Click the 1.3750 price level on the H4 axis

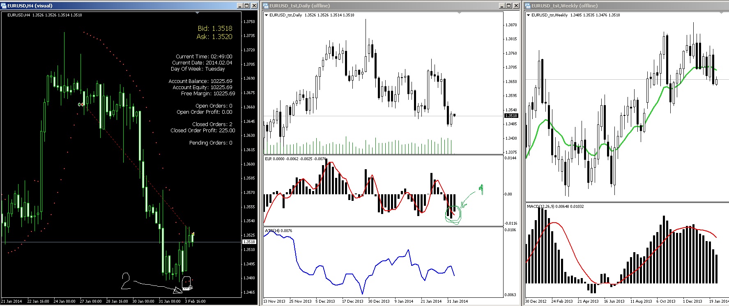(x=249, y=22)
